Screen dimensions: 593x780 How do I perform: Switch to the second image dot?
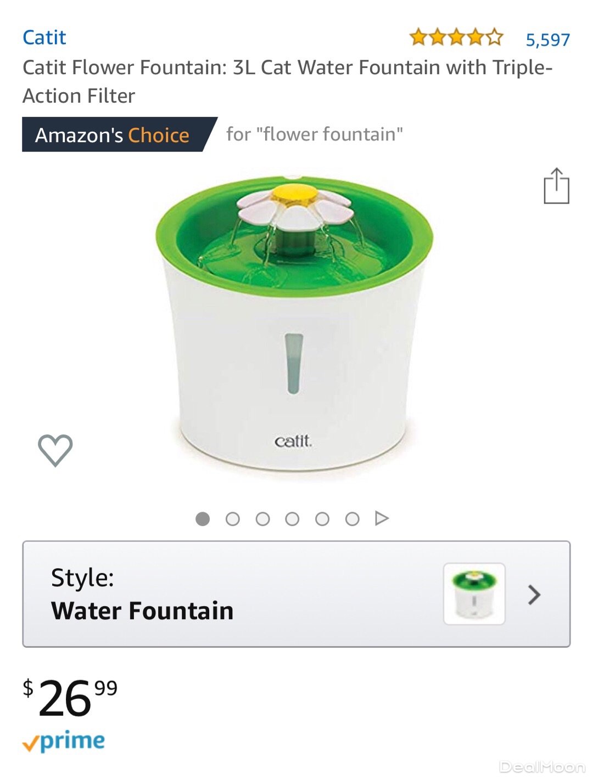coord(233,518)
